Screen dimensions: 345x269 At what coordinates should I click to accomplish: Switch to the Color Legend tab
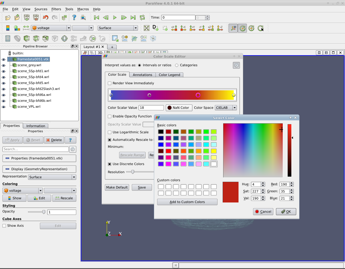(169, 75)
